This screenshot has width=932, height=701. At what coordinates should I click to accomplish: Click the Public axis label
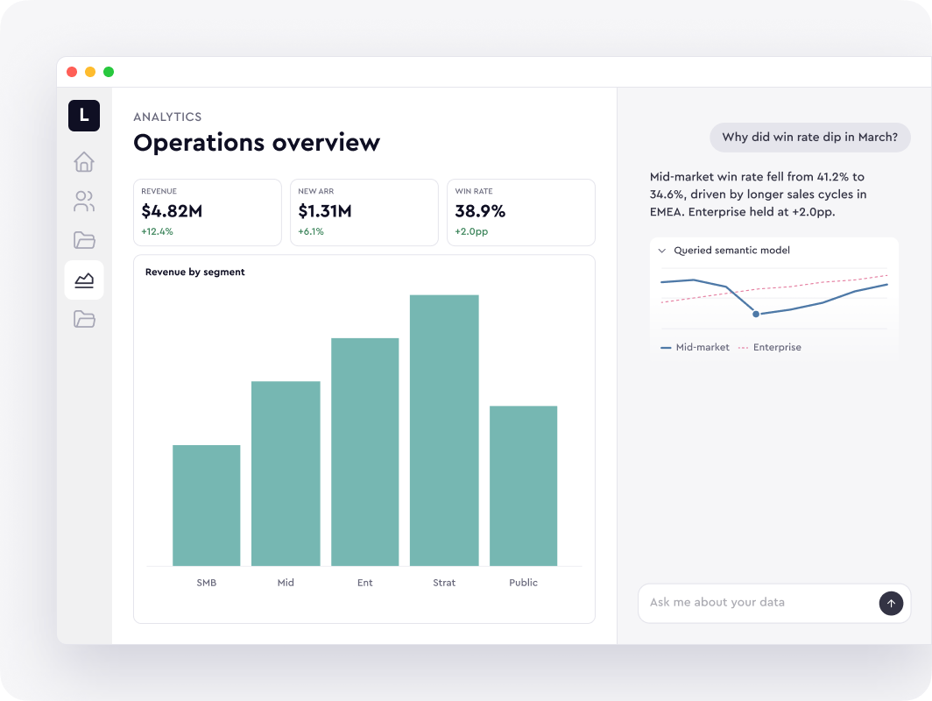[x=523, y=583]
